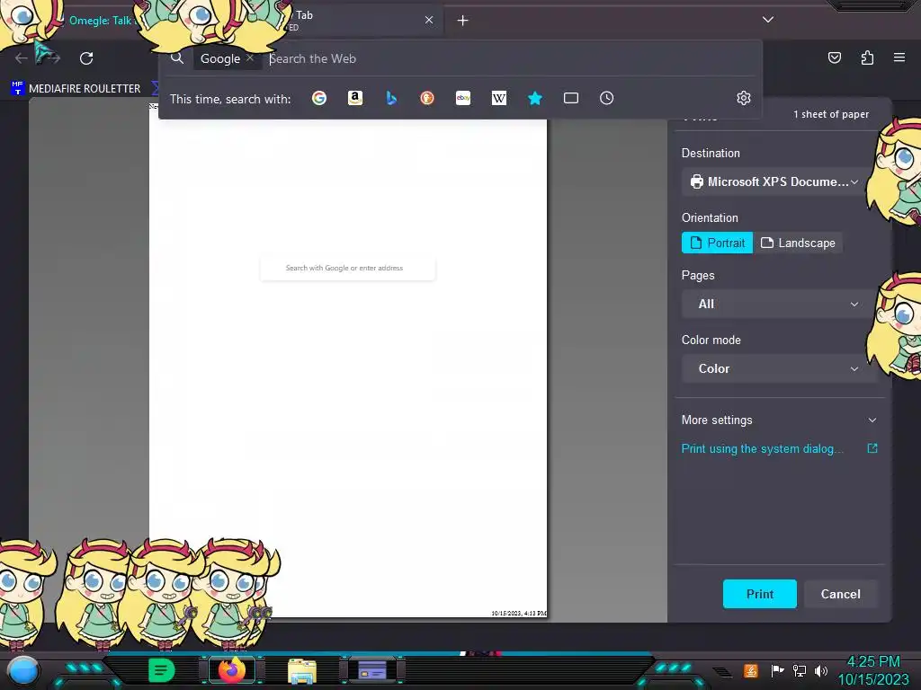
Task: Open search settings gear in urlbar
Action: tap(744, 98)
